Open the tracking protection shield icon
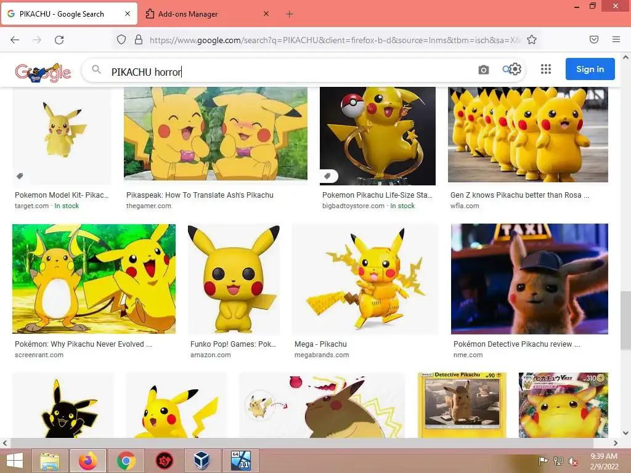This screenshot has height=473, width=631. coord(121,39)
